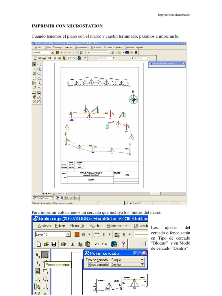Toggle view 8 button in upper window

click(78, 198)
